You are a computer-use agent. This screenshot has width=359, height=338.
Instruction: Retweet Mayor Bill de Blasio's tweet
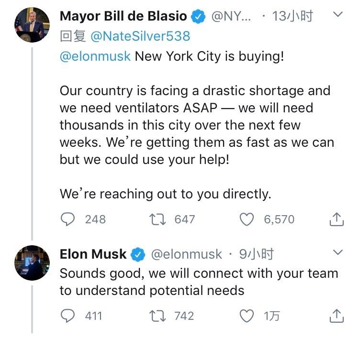157,219
